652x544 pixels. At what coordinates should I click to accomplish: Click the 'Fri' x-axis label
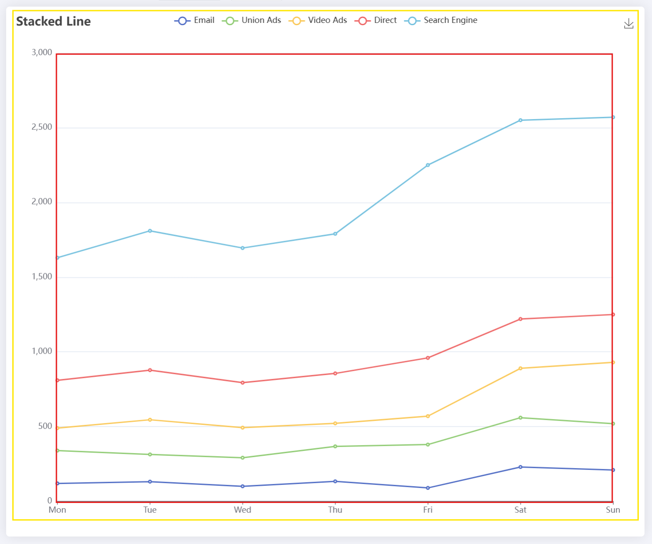click(428, 510)
